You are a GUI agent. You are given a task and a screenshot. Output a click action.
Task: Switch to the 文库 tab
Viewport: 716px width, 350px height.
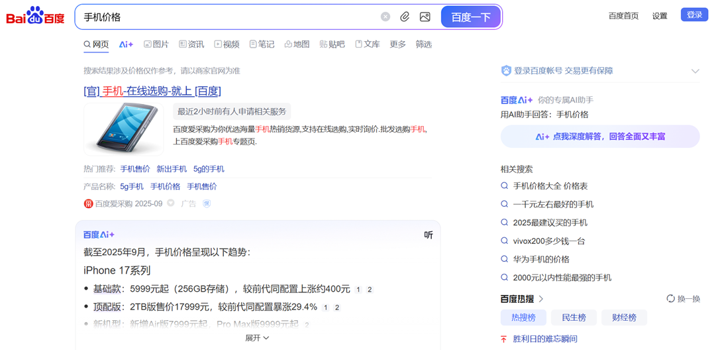point(367,44)
